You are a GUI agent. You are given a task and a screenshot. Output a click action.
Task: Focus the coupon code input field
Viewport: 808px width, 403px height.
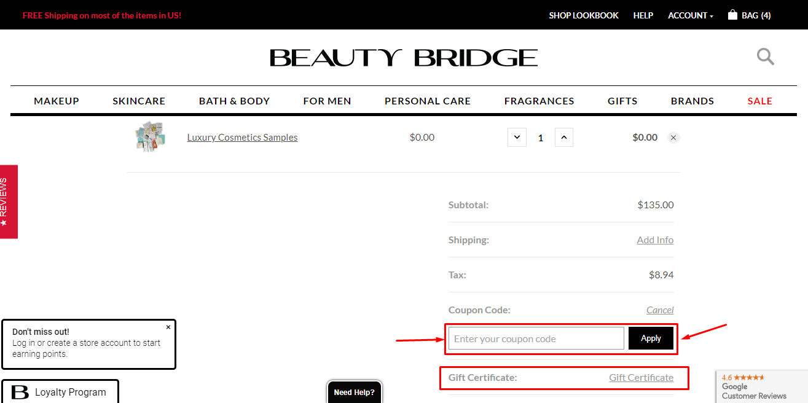point(536,338)
